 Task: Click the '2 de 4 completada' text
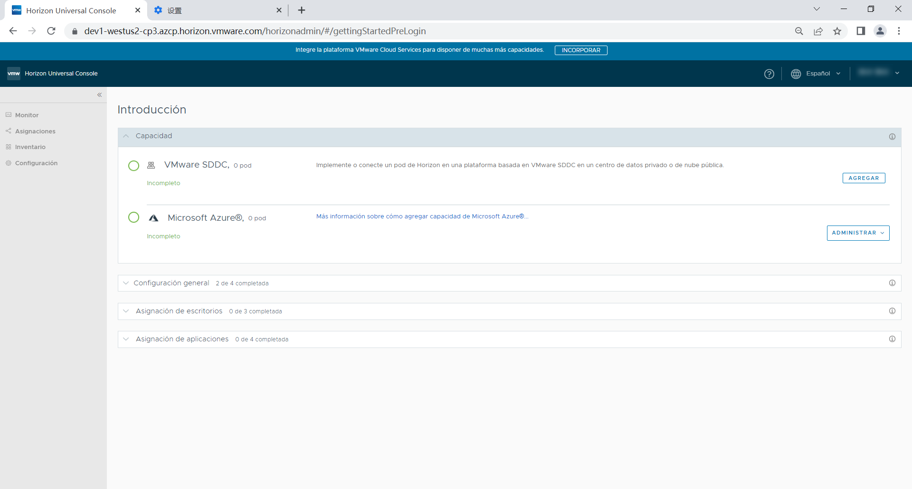coord(242,283)
